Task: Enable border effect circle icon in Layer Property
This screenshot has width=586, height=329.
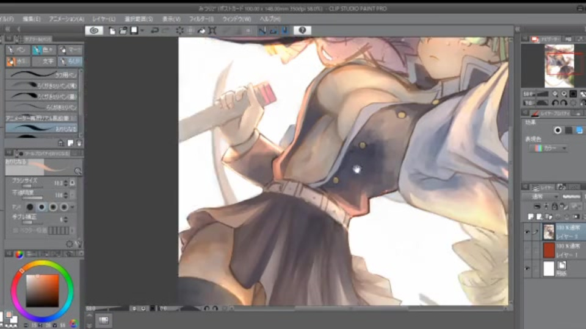Action: (557, 130)
